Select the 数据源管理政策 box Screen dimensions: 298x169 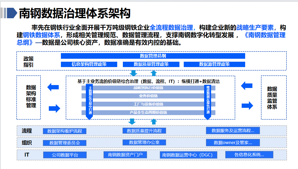click(x=214, y=64)
